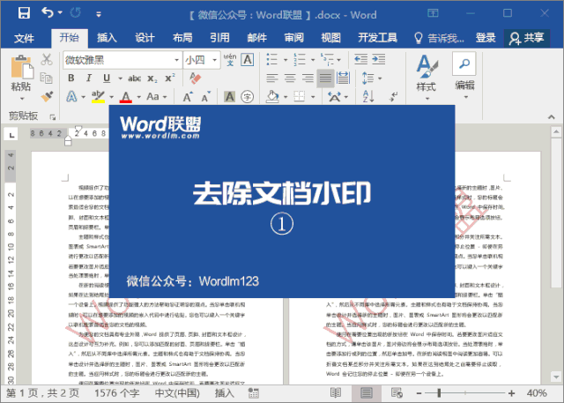Viewport: 564px width, 403px height.
Task: Click the Grow Font icon
Action: click(188, 96)
